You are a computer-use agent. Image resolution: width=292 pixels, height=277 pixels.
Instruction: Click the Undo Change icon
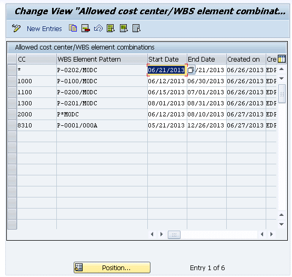pos(98,28)
